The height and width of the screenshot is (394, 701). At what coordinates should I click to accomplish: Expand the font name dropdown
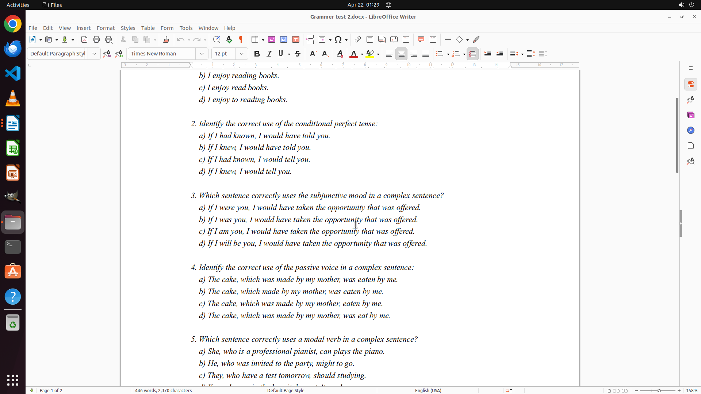point(202,54)
